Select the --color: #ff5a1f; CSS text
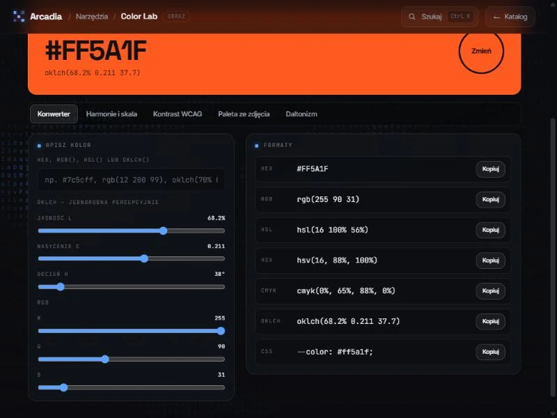The width and height of the screenshot is (557, 418). pos(335,352)
